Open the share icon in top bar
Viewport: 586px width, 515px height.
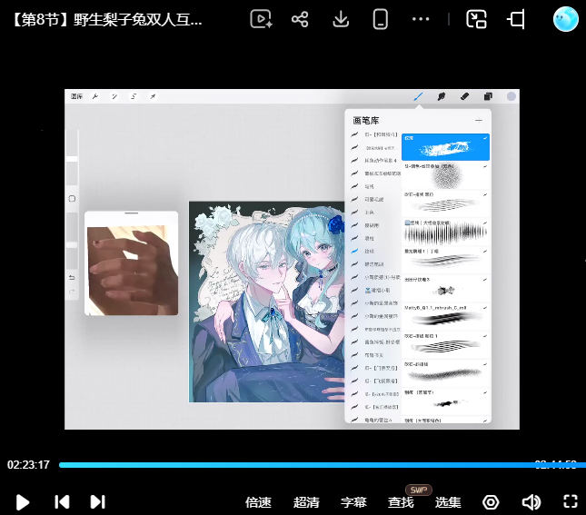[300, 19]
